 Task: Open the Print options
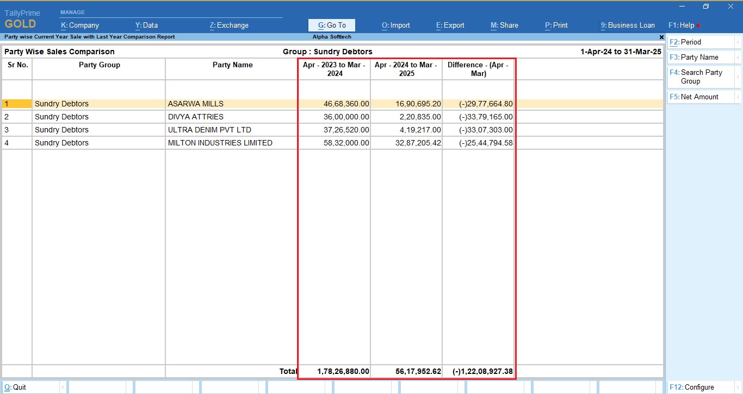pyautogui.click(x=556, y=25)
